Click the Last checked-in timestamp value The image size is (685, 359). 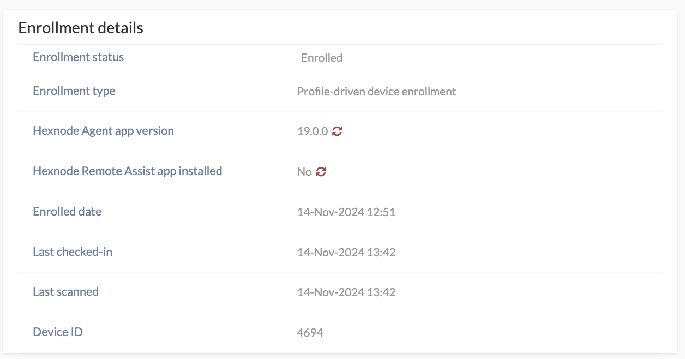[346, 253]
